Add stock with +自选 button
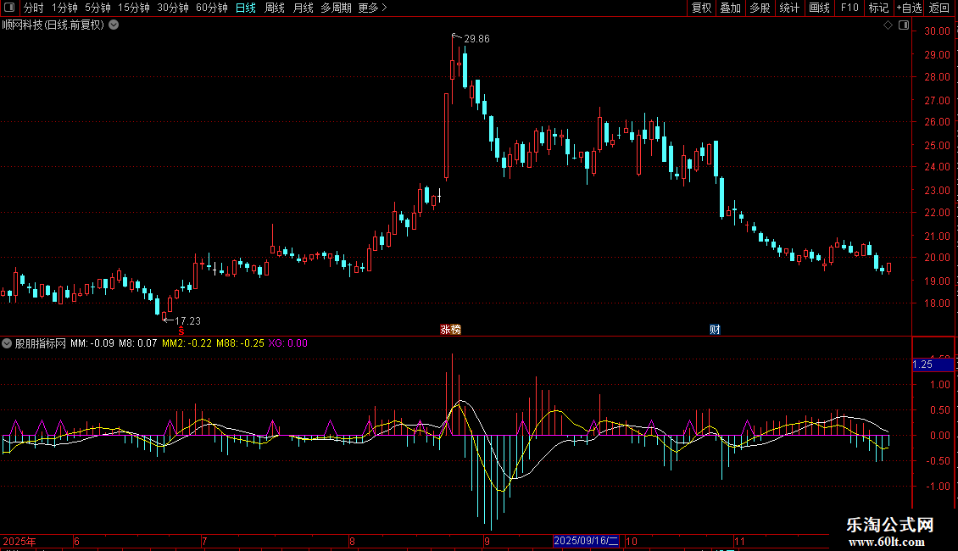This screenshot has height=551, width=958. tap(908, 8)
